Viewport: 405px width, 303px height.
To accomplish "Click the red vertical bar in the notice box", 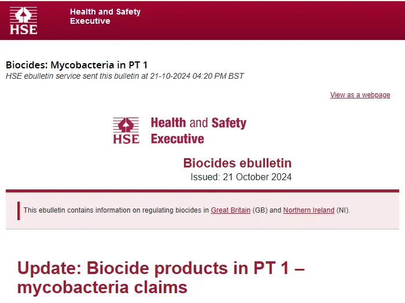I will click(19, 210).
